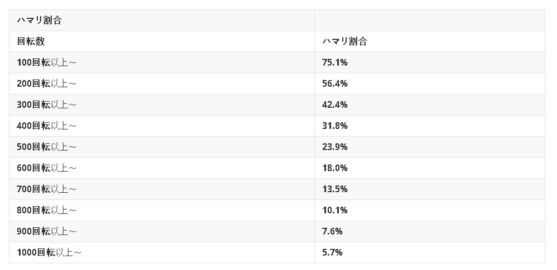The width and height of the screenshot is (557, 270).
Task: Click the 42.4% value cell
Action: point(334,105)
